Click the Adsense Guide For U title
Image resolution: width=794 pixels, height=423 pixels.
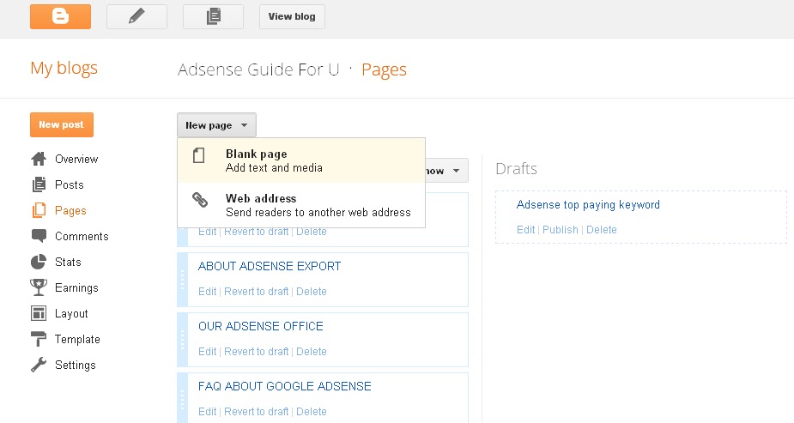258,69
